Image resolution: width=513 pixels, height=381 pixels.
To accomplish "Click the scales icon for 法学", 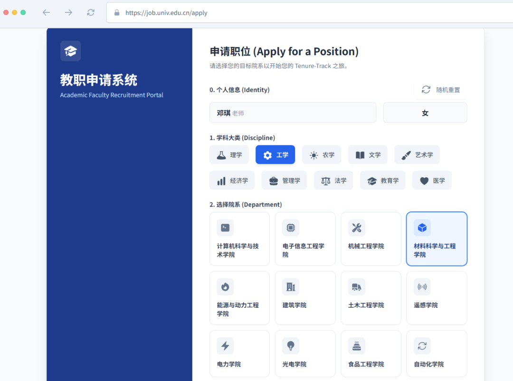I will point(326,181).
